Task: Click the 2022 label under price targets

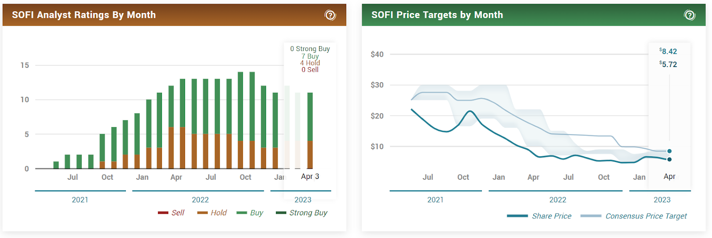Action: (558, 200)
